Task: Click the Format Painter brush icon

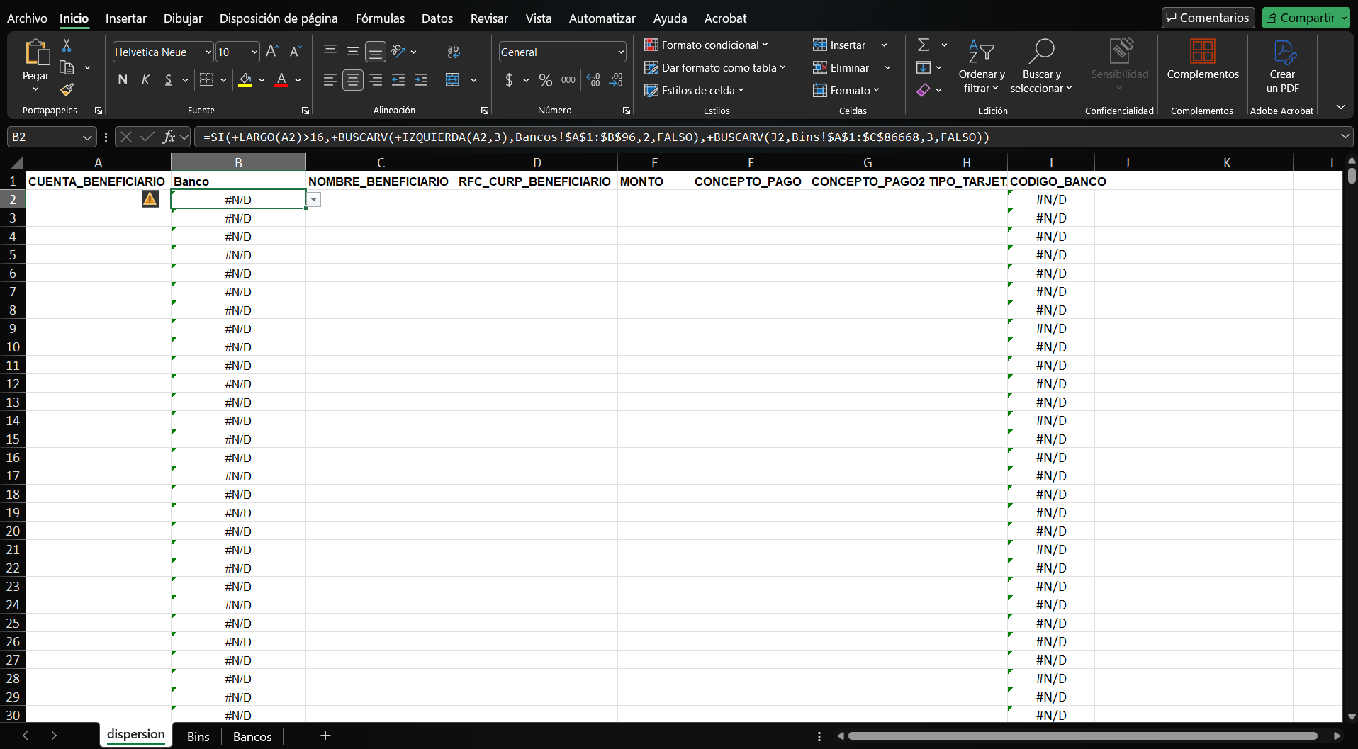Action: pos(67,89)
